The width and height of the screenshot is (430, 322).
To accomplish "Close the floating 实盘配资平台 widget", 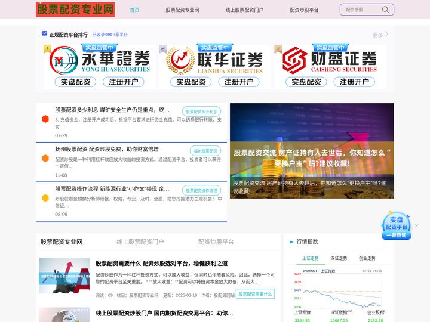I will click(417, 225).
